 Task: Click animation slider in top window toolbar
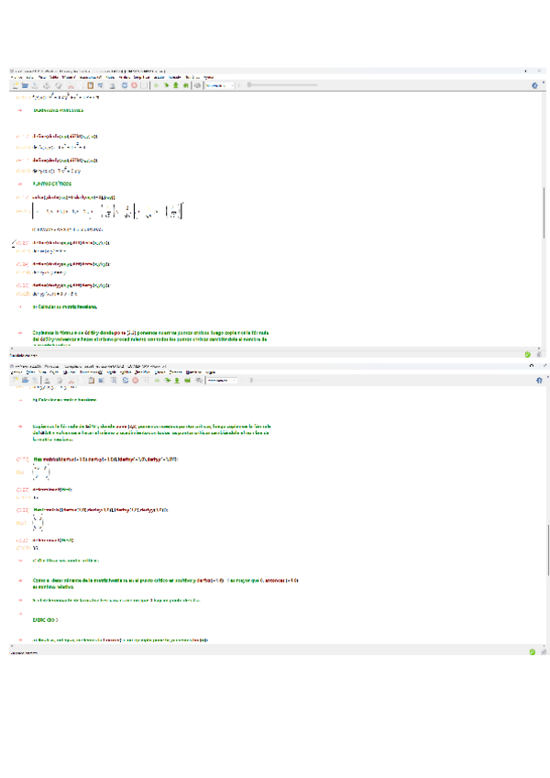point(282,85)
